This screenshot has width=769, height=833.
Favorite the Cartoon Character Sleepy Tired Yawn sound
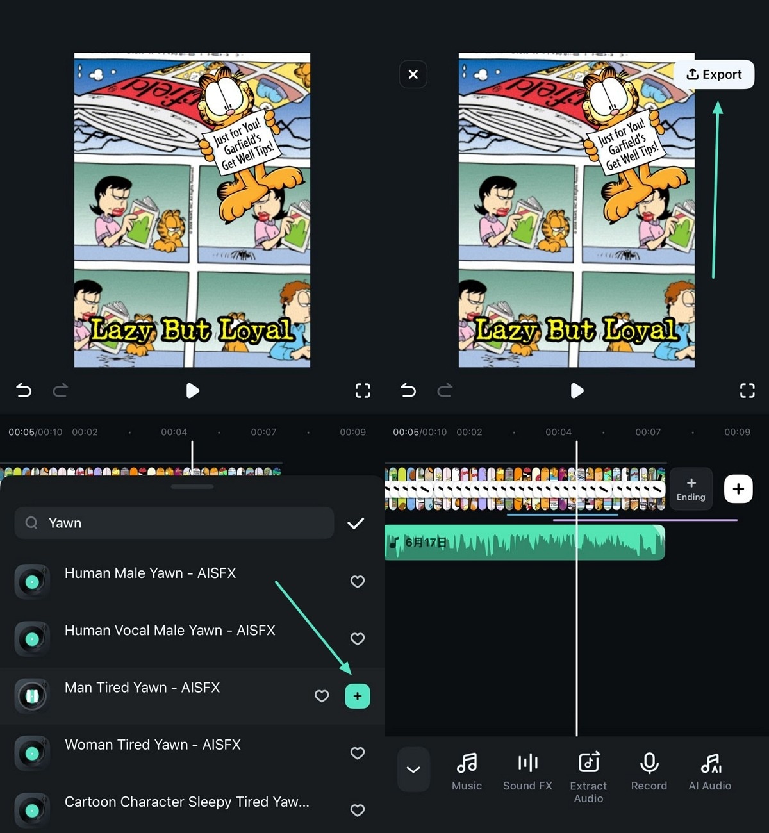pos(358,811)
